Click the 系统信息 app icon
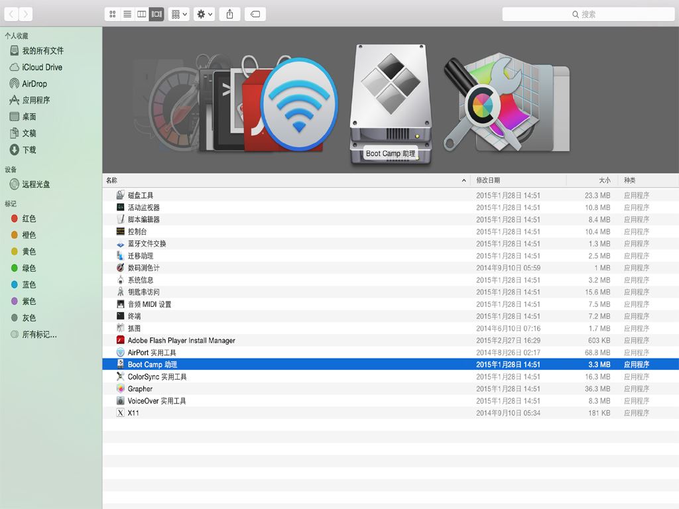 pyautogui.click(x=121, y=280)
